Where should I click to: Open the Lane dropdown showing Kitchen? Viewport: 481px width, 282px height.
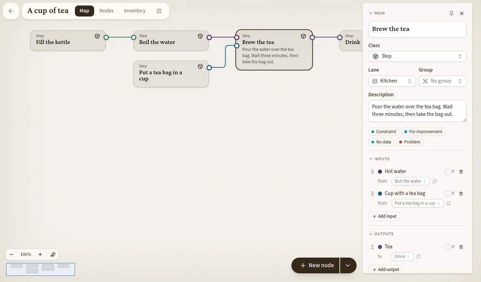click(x=392, y=81)
